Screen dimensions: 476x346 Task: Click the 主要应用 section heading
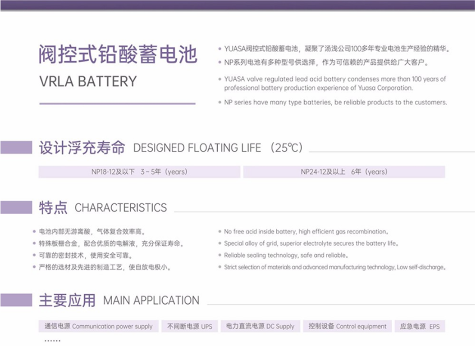[67, 300]
